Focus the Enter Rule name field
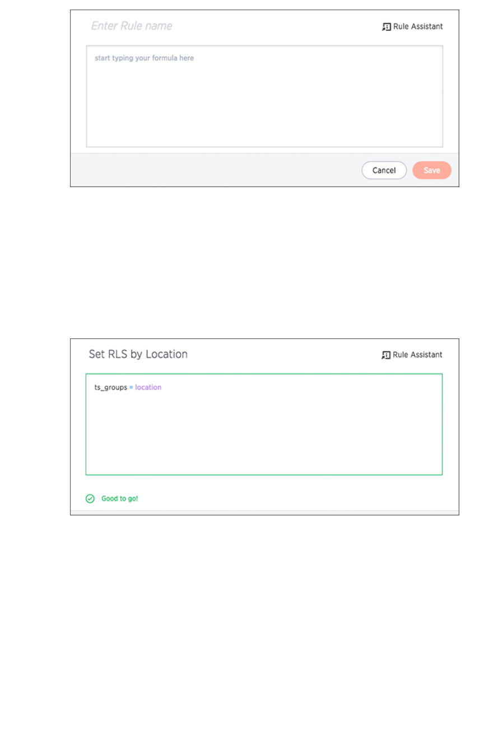The width and height of the screenshot is (484, 753). [132, 26]
